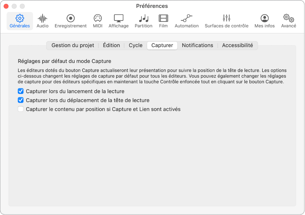Open the MIDI preferences pane
This screenshot has width=305, height=215.
[98, 21]
